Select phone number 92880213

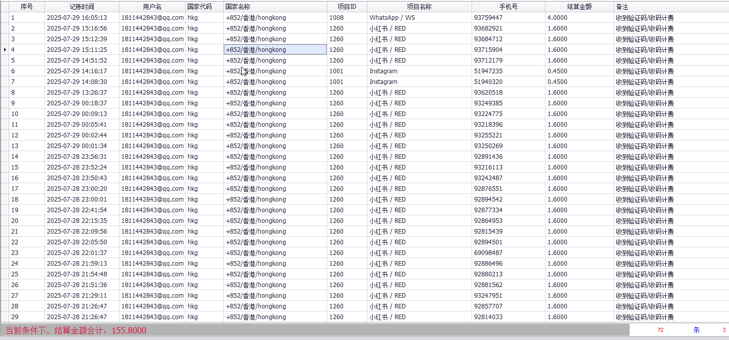pos(508,274)
